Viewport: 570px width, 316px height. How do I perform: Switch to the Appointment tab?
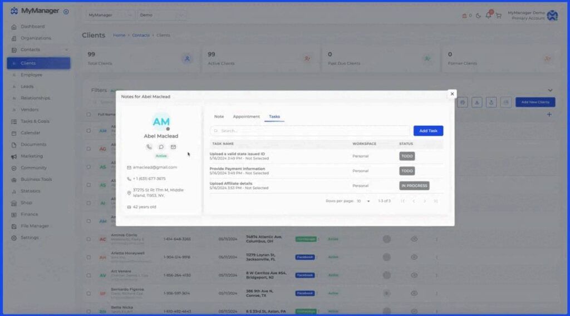[x=246, y=117]
